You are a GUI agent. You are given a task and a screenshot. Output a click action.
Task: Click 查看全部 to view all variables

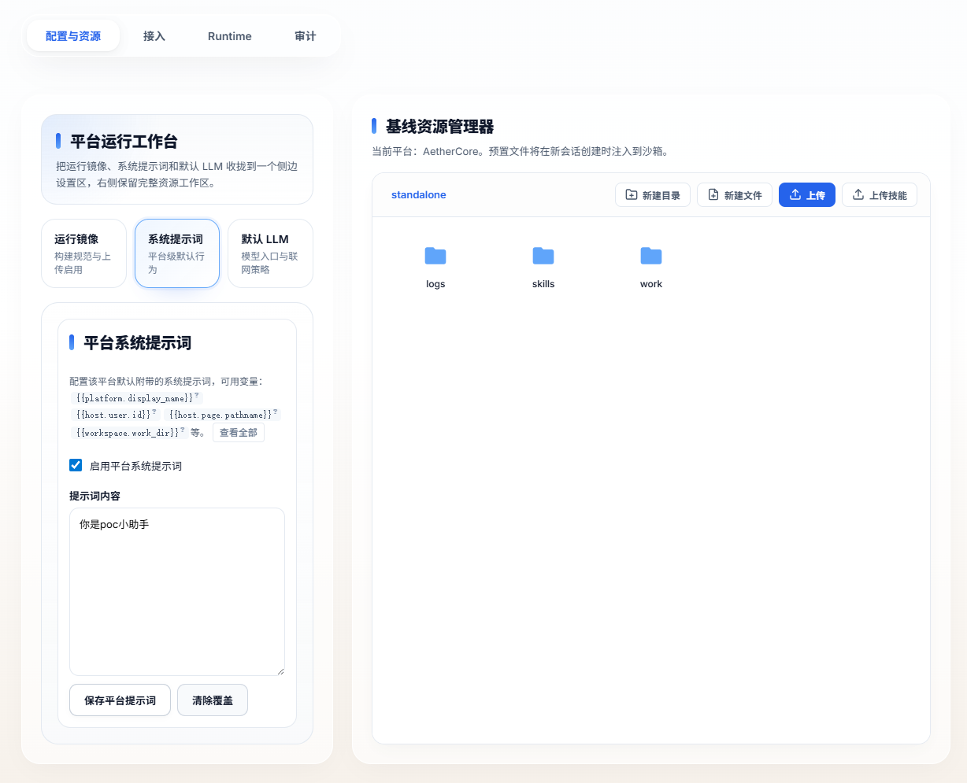click(x=239, y=433)
